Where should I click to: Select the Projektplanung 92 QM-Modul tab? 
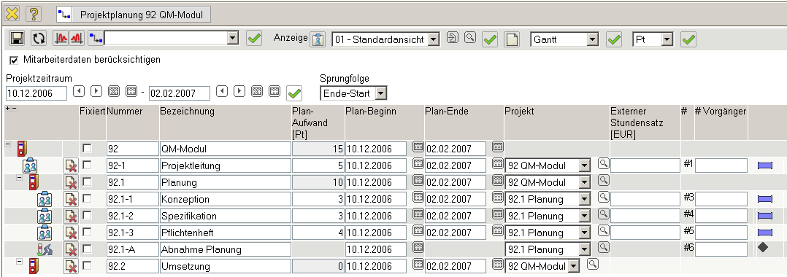[134, 15]
